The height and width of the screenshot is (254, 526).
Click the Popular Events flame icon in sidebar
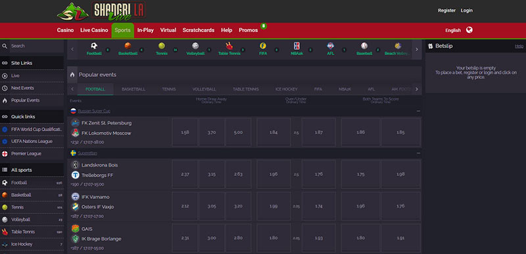pyautogui.click(x=5, y=100)
